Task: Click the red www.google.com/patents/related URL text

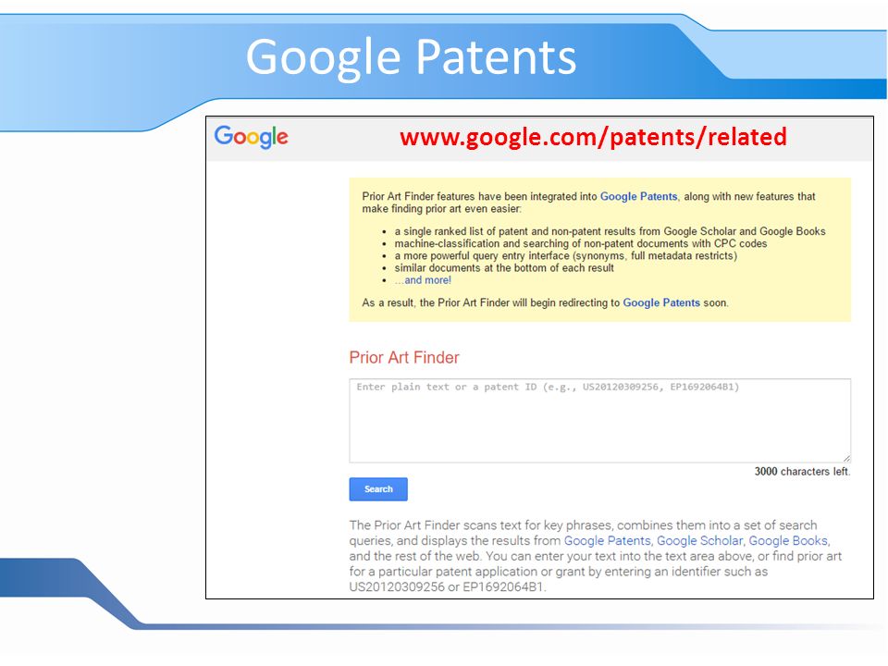Action: click(593, 137)
